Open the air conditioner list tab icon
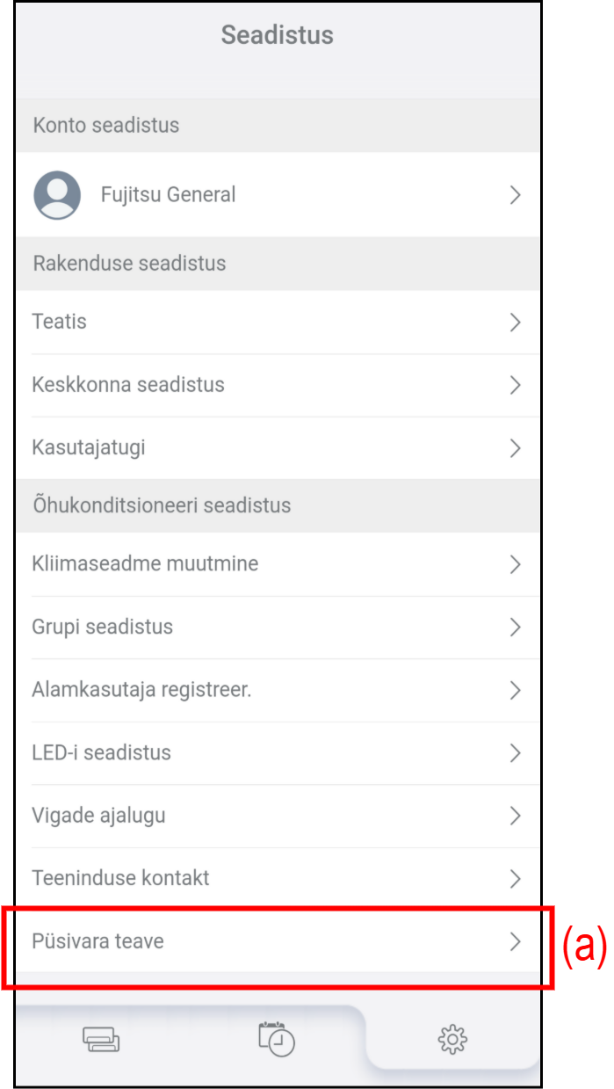Screen dimensions: 614x1089 [x=101, y=1041]
